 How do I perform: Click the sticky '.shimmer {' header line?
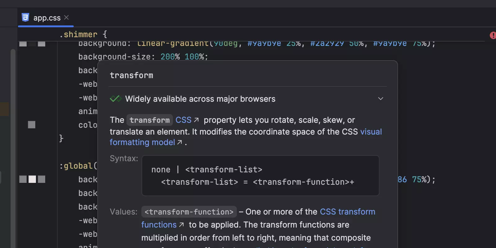pyautogui.click(x=83, y=34)
